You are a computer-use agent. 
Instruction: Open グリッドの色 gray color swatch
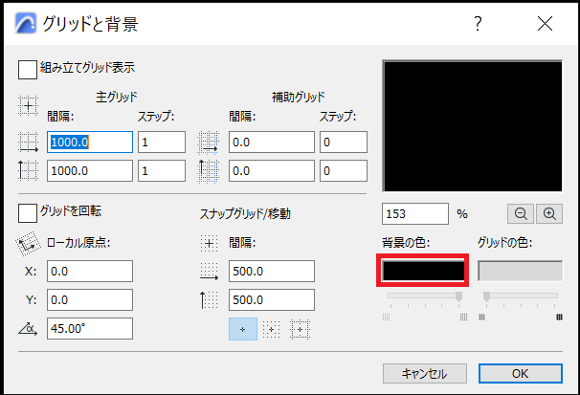click(x=521, y=271)
